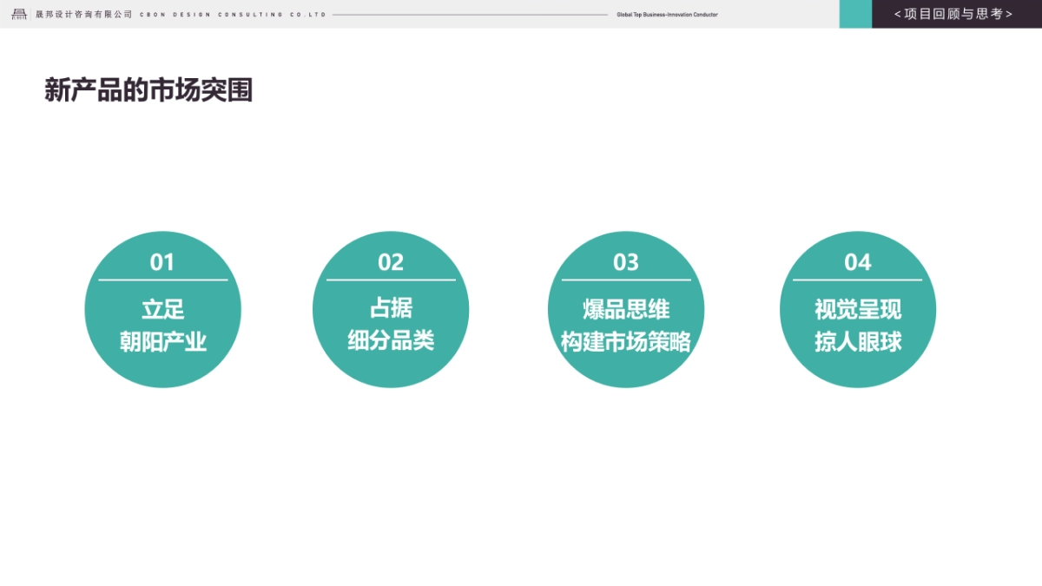The height and width of the screenshot is (586, 1042).
Task: Click the 04 number in fourth circle
Action: point(858,262)
